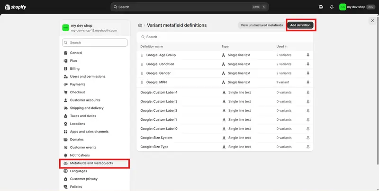Viewport: 379px width, 191px height.
Task: Open Payments settings
Action: click(94, 84)
